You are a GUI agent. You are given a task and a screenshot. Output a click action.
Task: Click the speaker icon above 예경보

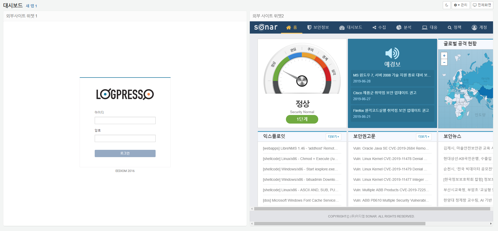(392, 53)
